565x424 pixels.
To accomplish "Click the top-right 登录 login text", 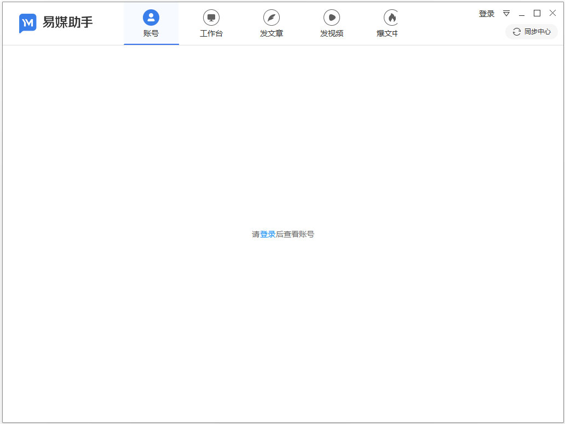I will (487, 13).
